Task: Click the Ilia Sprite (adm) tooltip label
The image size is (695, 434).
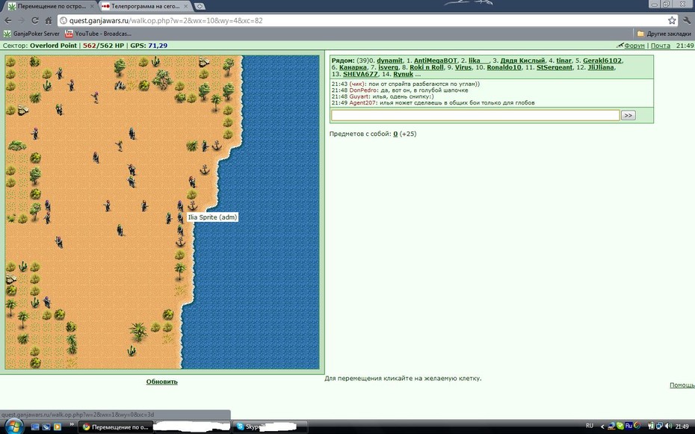Action: click(x=212, y=217)
